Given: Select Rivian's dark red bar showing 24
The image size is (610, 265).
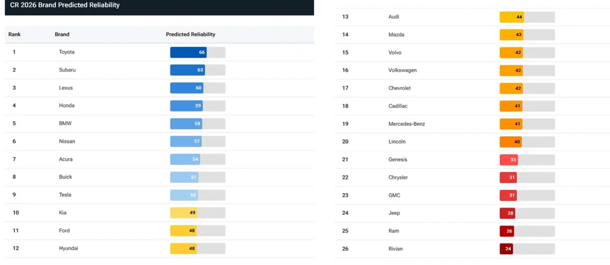Looking at the screenshot, I should coord(527,249).
